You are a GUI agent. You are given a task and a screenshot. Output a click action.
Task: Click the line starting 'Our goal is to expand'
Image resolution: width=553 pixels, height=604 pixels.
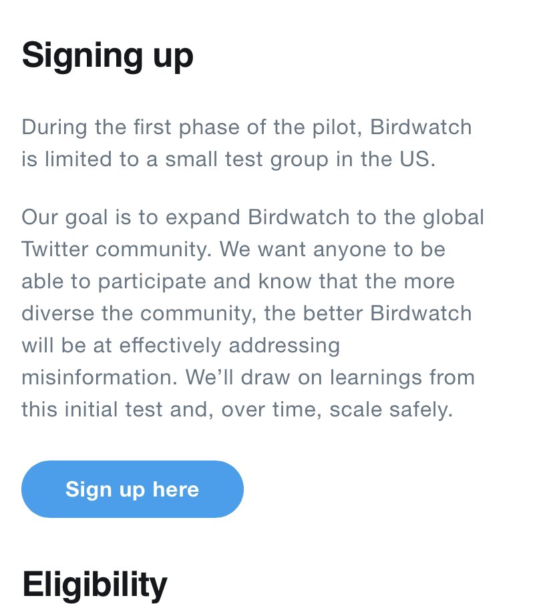coord(253,218)
